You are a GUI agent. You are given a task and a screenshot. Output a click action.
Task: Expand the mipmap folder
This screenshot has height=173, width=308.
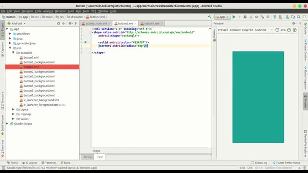coord(13,114)
